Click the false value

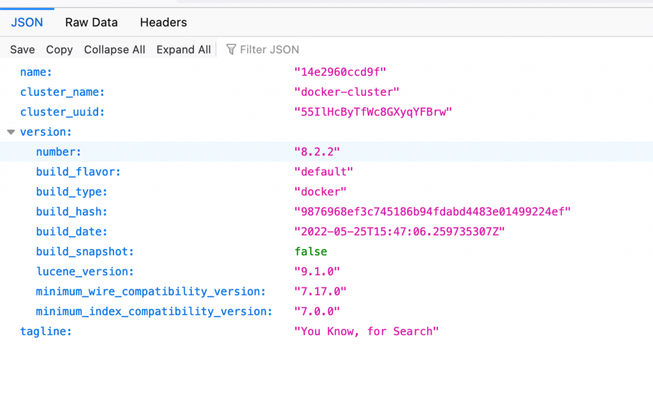pos(311,252)
